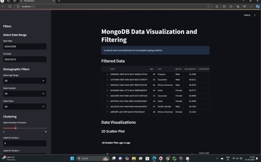The width and height of the screenshot is (261, 162).
Task: Click the browser back arrow
Action: pyautogui.click(x=3, y=6)
